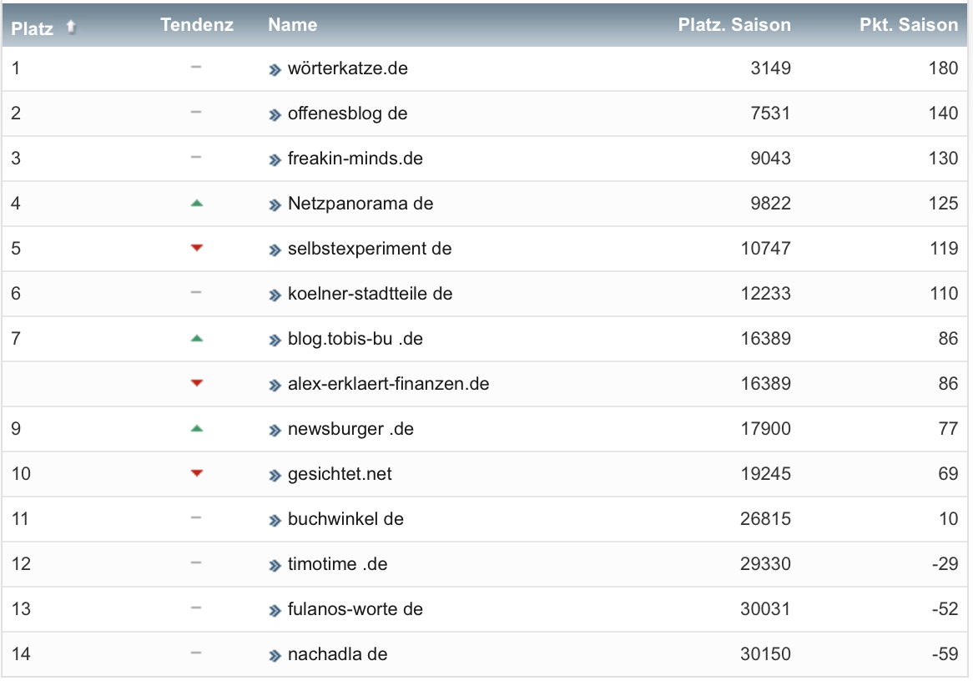Click the arrow icon before koelner-stadtteile de
The height and width of the screenshot is (681, 973).
pos(275,295)
